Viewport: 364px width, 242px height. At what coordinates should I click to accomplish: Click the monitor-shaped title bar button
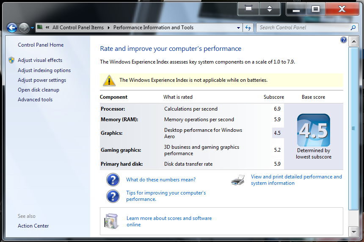[x=248, y=9]
